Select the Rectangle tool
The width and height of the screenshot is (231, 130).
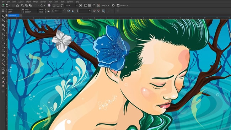[3, 42]
